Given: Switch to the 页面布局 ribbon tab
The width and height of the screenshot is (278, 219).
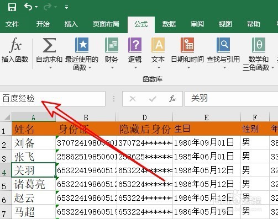Looking at the screenshot, I should [x=106, y=24].
